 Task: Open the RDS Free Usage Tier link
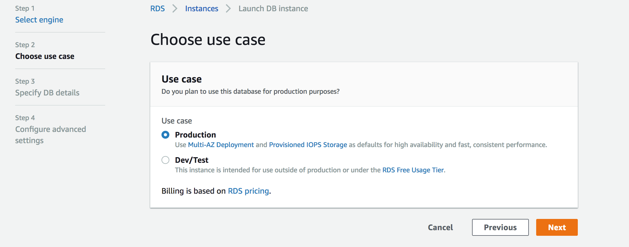pos(413,170)
